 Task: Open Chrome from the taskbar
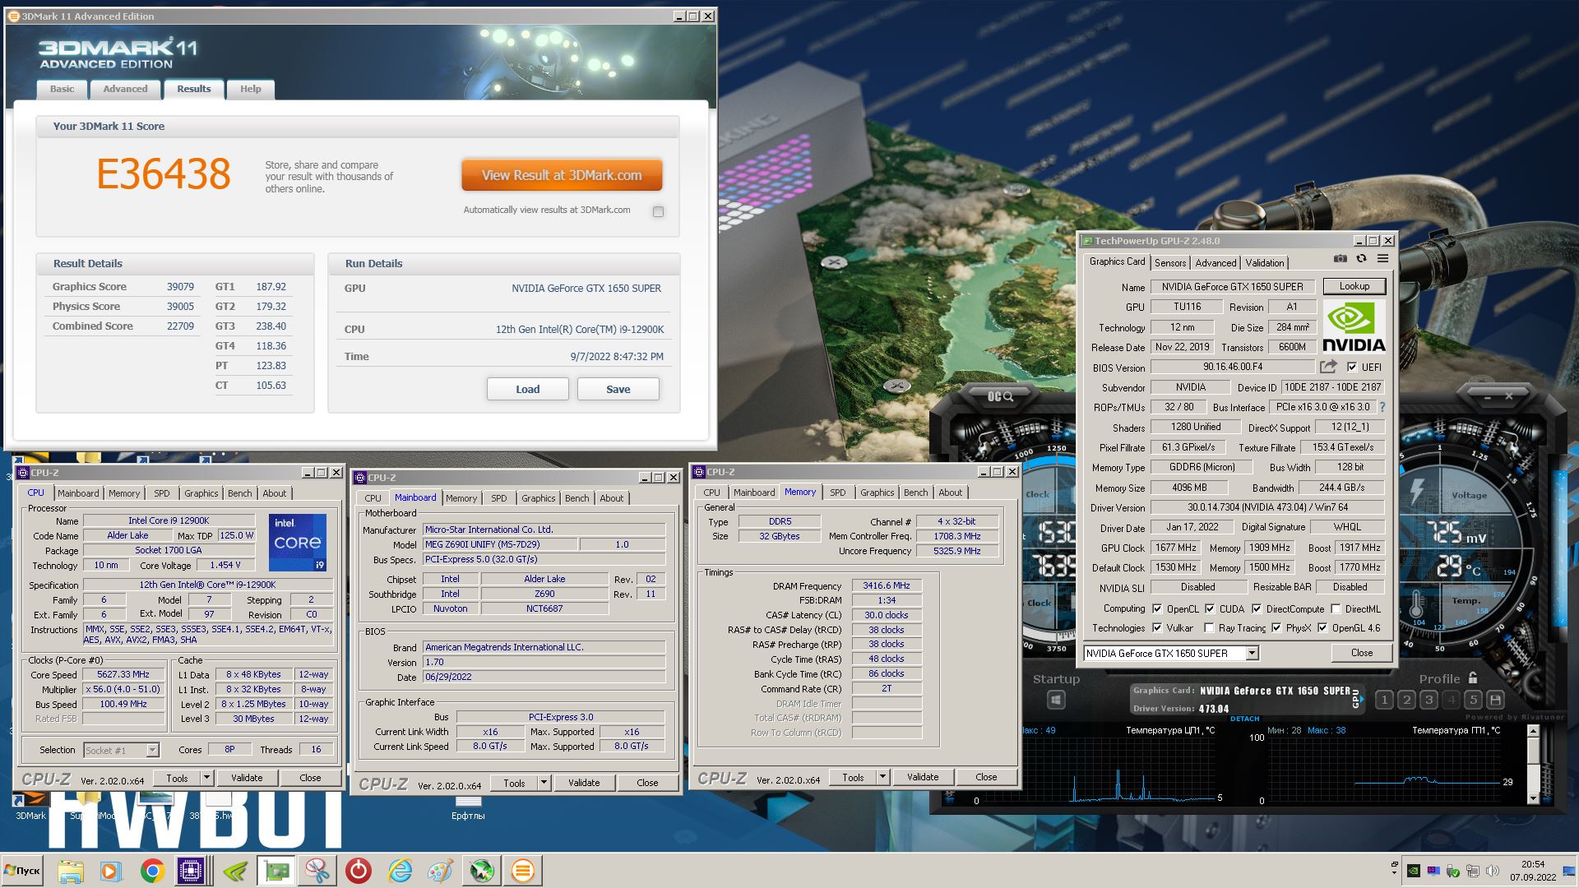tap(151, 871)
